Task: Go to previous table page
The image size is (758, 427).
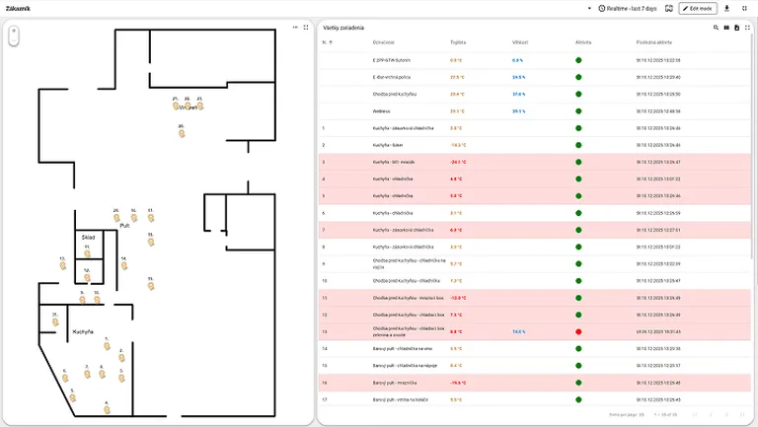Action: pyautogui.click(x=711, y=414)
